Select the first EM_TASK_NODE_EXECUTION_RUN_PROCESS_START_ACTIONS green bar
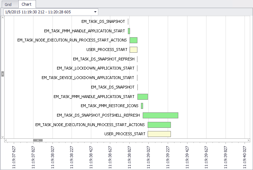The height and width of the screenshot is (170, 253). tap(134, 40)
